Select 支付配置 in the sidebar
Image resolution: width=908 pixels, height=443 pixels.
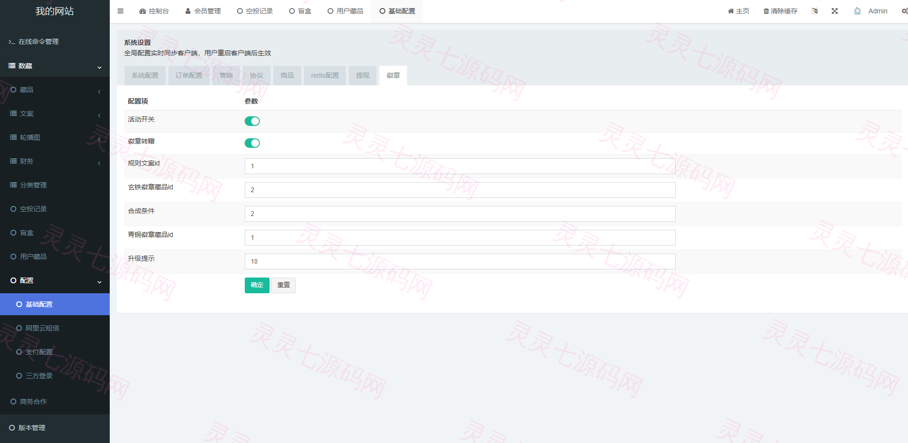pyautogui.click(x=55, y=352)
